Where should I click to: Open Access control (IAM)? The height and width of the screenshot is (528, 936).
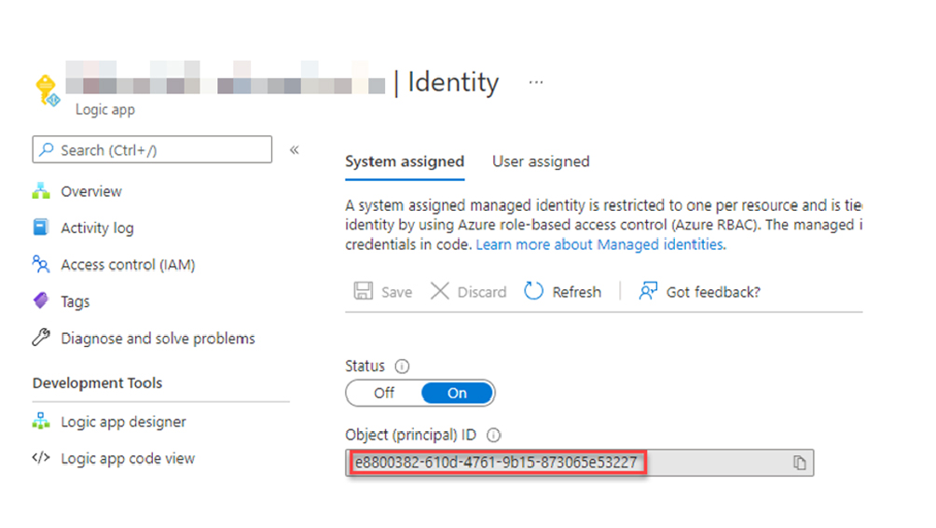pyautogui.click(x=127, y=265)
